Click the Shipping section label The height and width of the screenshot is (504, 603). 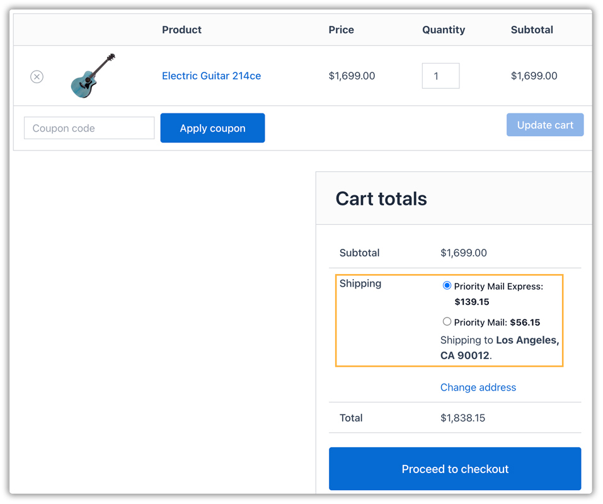click(360, 283)
